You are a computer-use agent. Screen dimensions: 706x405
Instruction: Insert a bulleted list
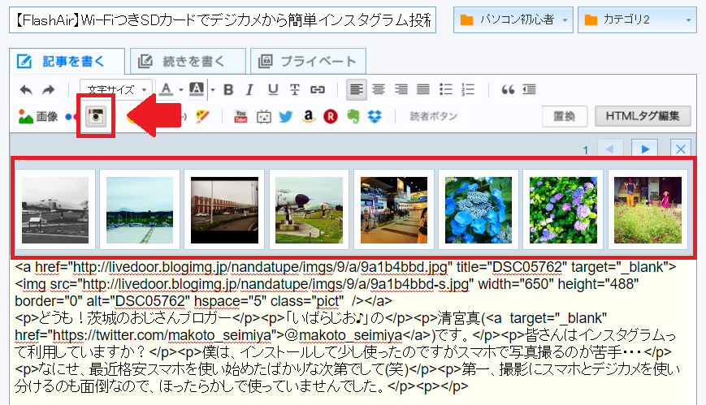(x=446, y=89)
